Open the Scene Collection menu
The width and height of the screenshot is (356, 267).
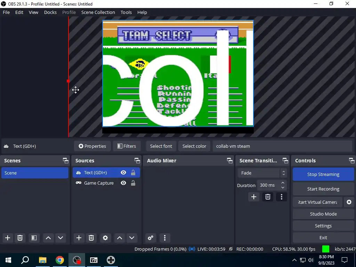pyautogui.click(x=98, y=12)
